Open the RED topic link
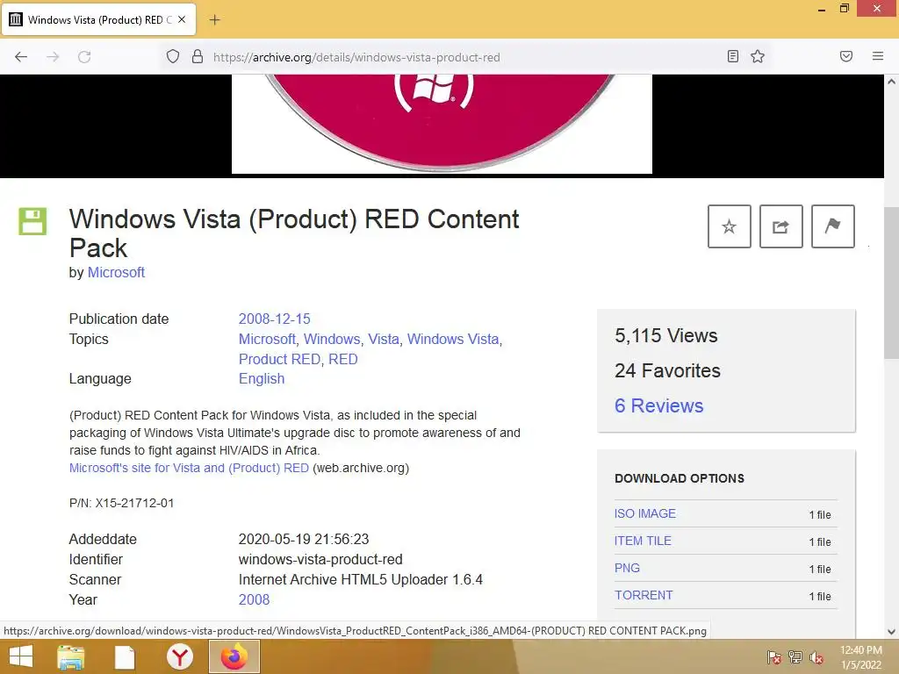 coord(343,359)
